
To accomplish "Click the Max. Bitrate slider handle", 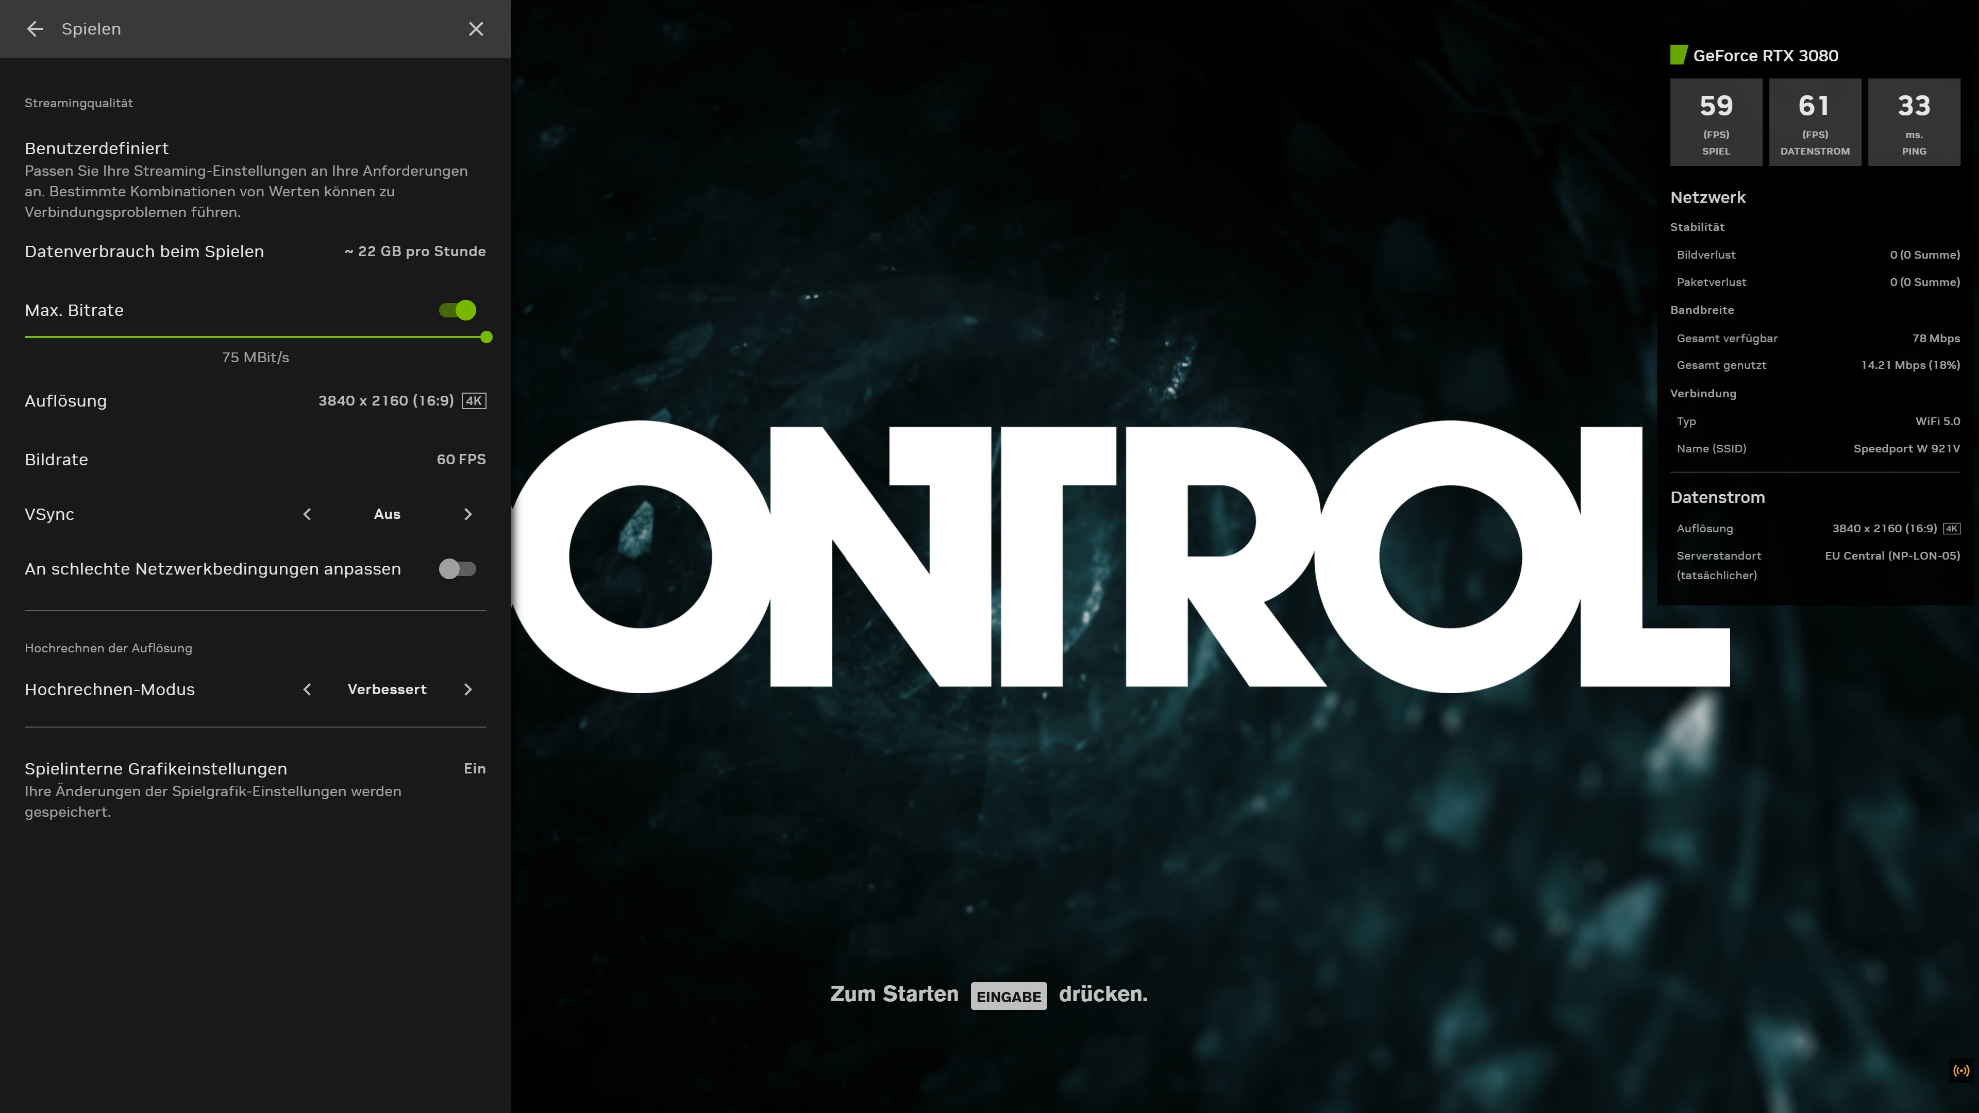I will pos(487,337).
